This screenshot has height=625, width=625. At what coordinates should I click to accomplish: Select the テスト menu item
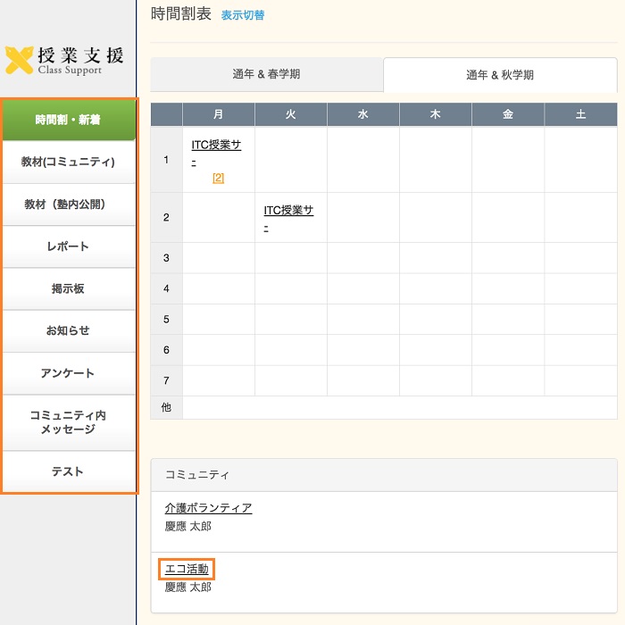[x=69, y=471]
